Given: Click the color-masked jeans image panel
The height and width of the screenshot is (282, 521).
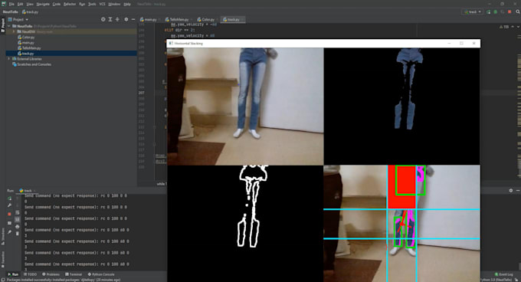Looking at the screenshot, I should [402, 107].
